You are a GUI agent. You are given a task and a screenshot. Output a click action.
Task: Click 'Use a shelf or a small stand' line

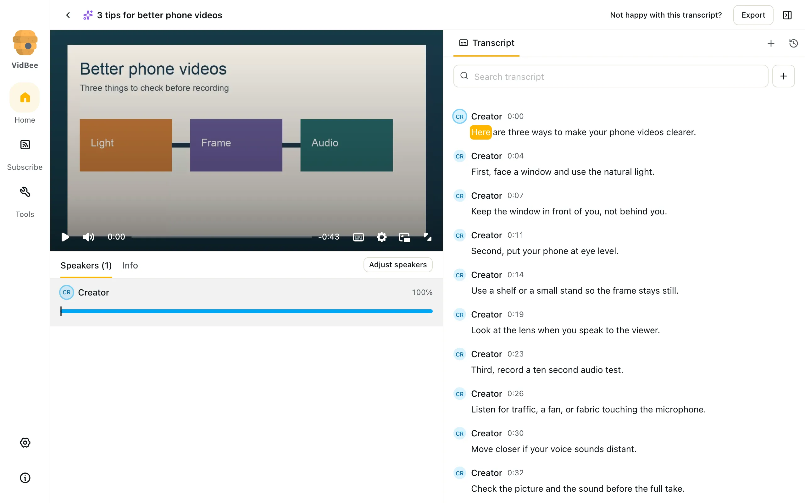coord(575,291)
